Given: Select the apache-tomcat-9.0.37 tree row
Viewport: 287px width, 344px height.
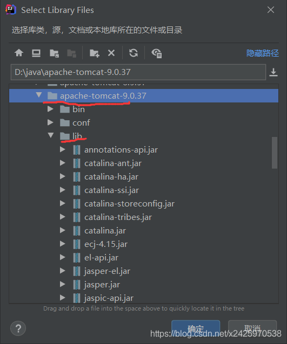Looking at the screenshot, I should (x=144, y=95).
